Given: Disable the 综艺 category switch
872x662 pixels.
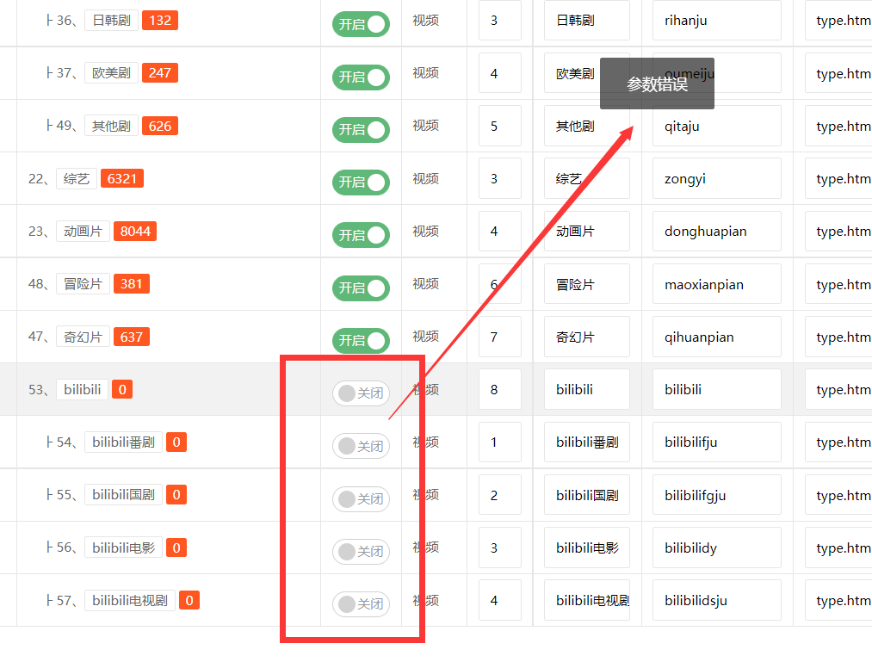Looking at the screenshot, I should 361,182.
